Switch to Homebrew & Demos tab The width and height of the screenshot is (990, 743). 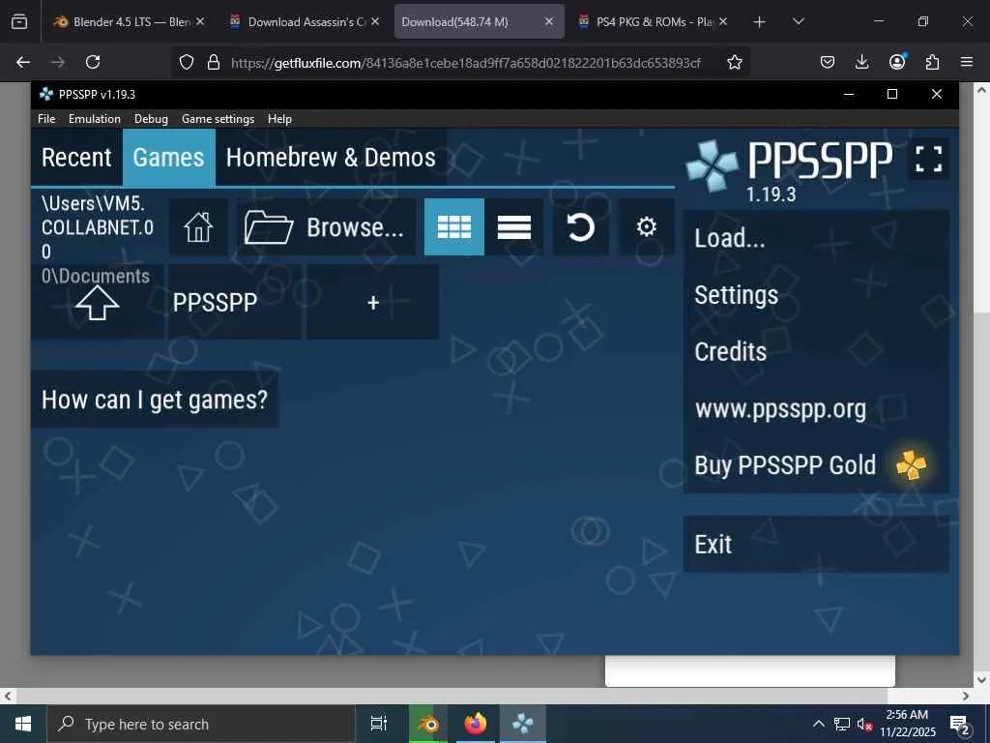[x=331, y=158]
